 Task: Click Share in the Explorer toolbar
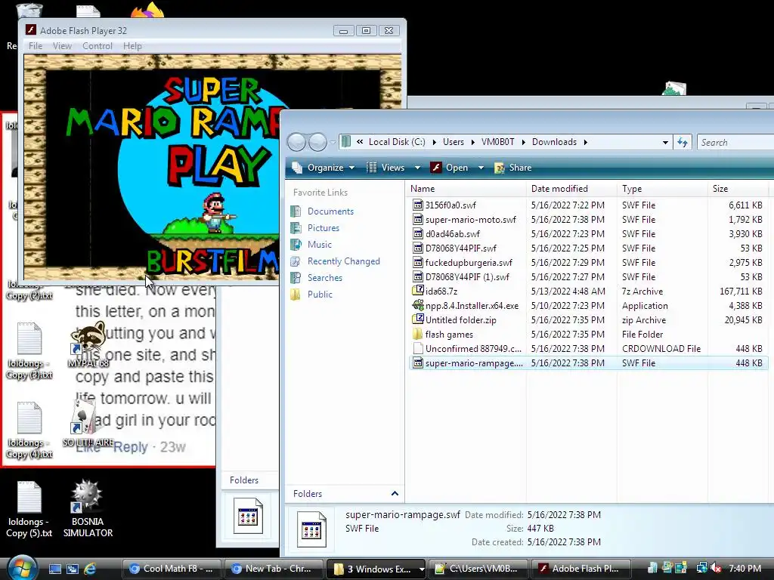pyautogui.click(x=513, y=168)
